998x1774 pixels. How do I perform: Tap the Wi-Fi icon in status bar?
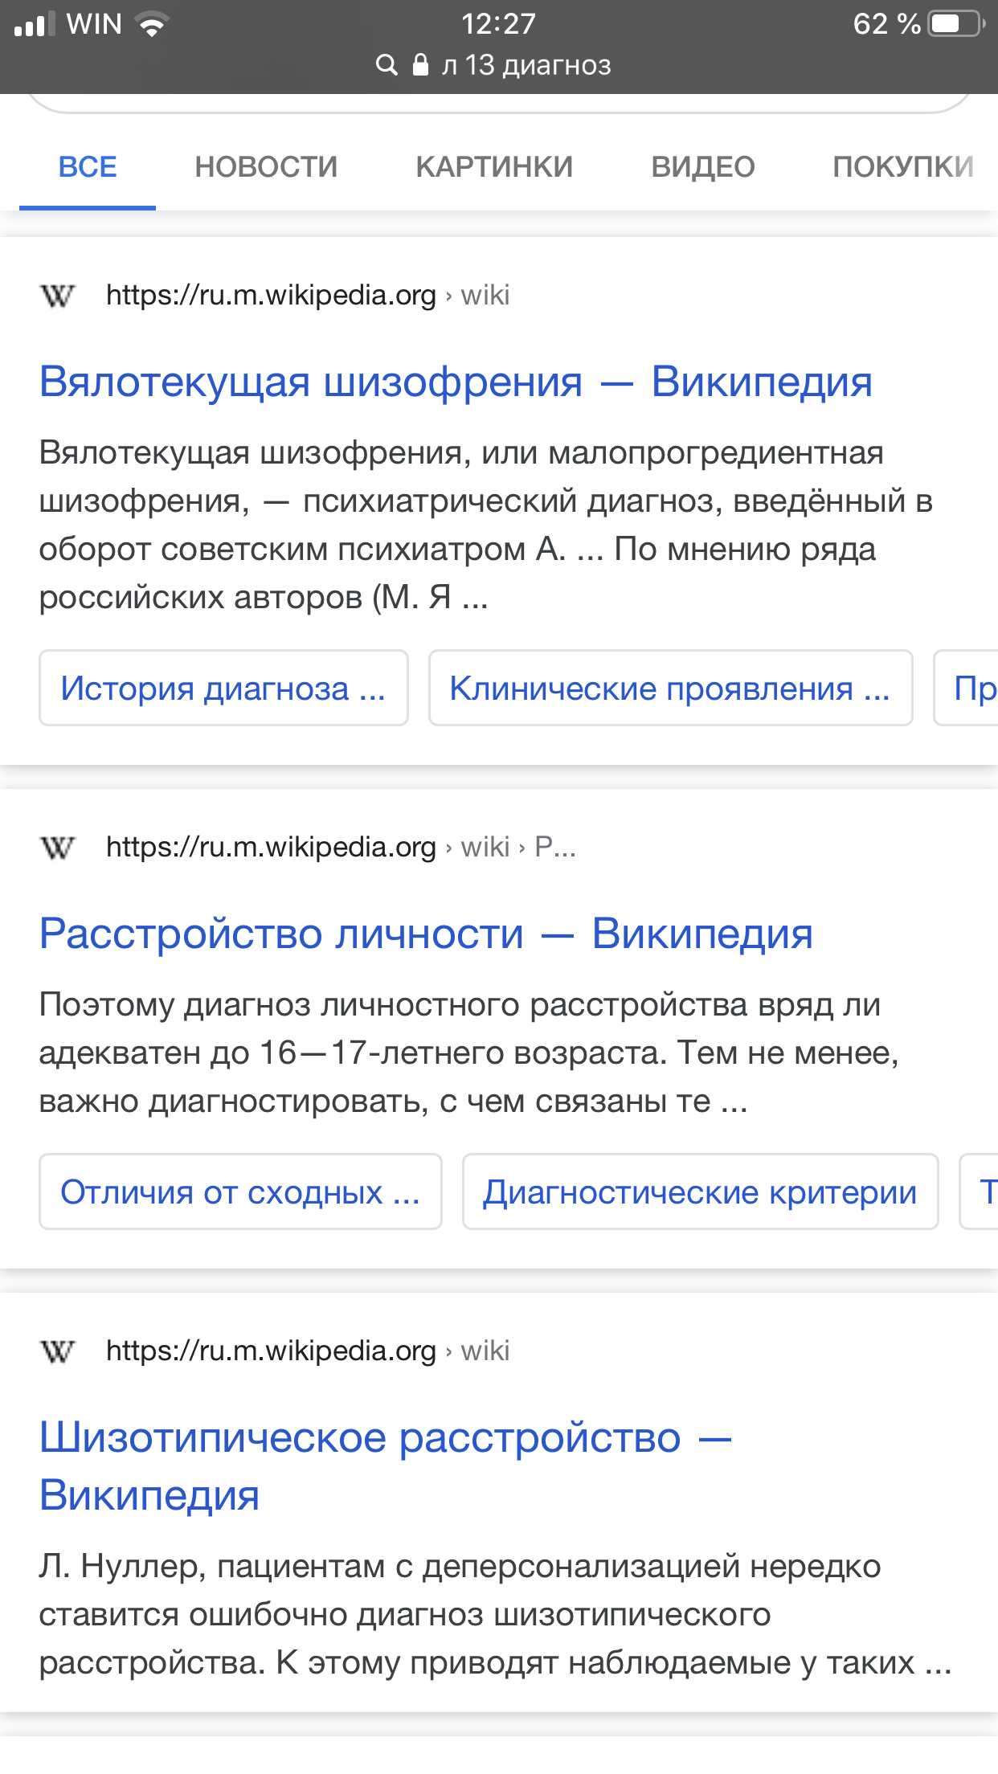(x=151, y=24)
